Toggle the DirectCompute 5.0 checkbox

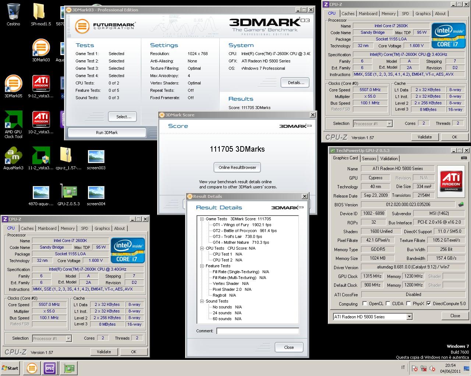coord(429,304)
